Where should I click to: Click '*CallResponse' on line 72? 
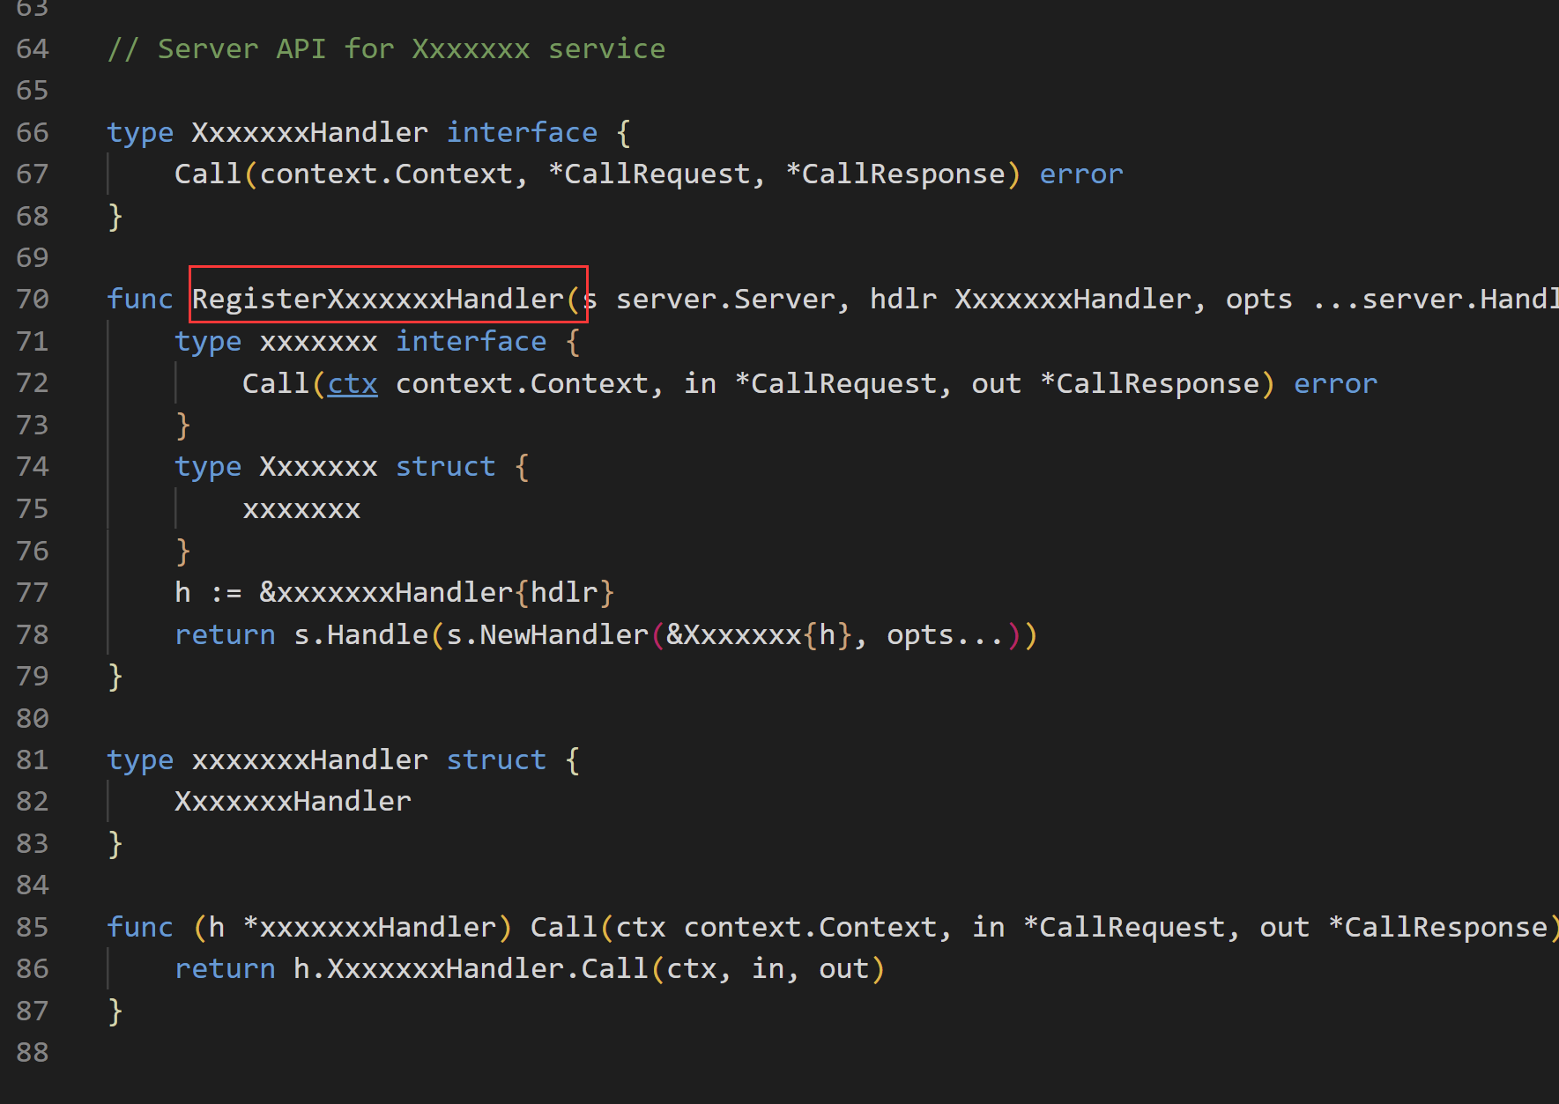1149,383
